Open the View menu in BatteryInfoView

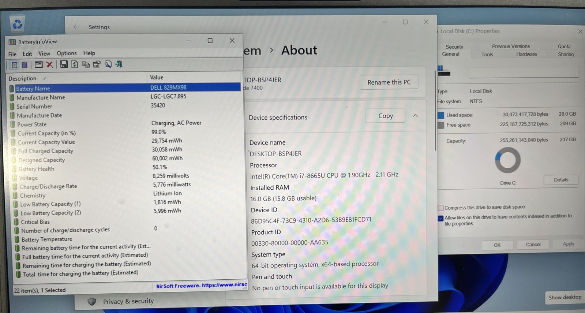(44, 53)
